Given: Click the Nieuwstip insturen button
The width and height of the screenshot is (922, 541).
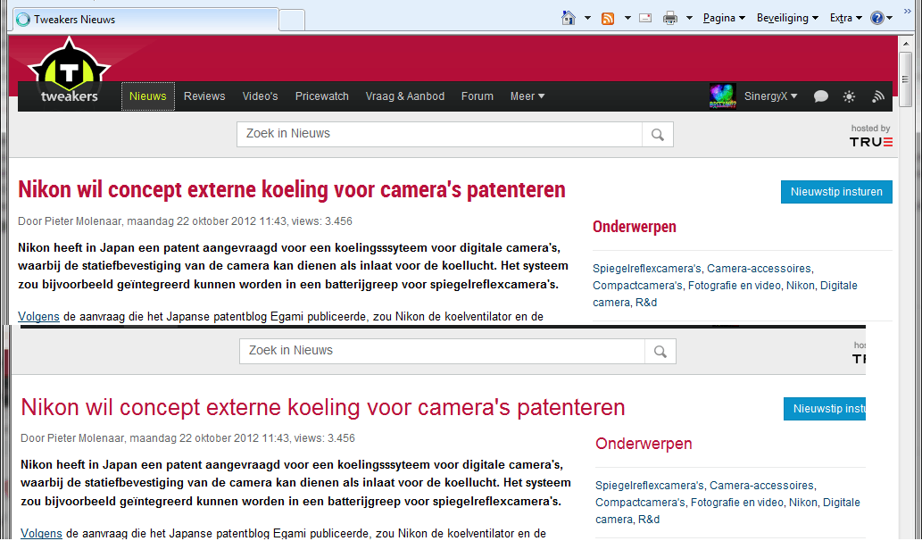Looking at the screenshot, I should click(835, 191).
